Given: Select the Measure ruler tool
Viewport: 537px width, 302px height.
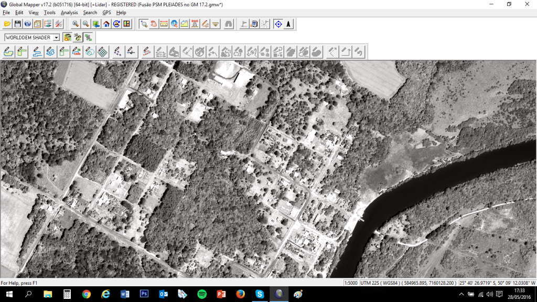Looking at the screenshot, I should tap(164, 24).
